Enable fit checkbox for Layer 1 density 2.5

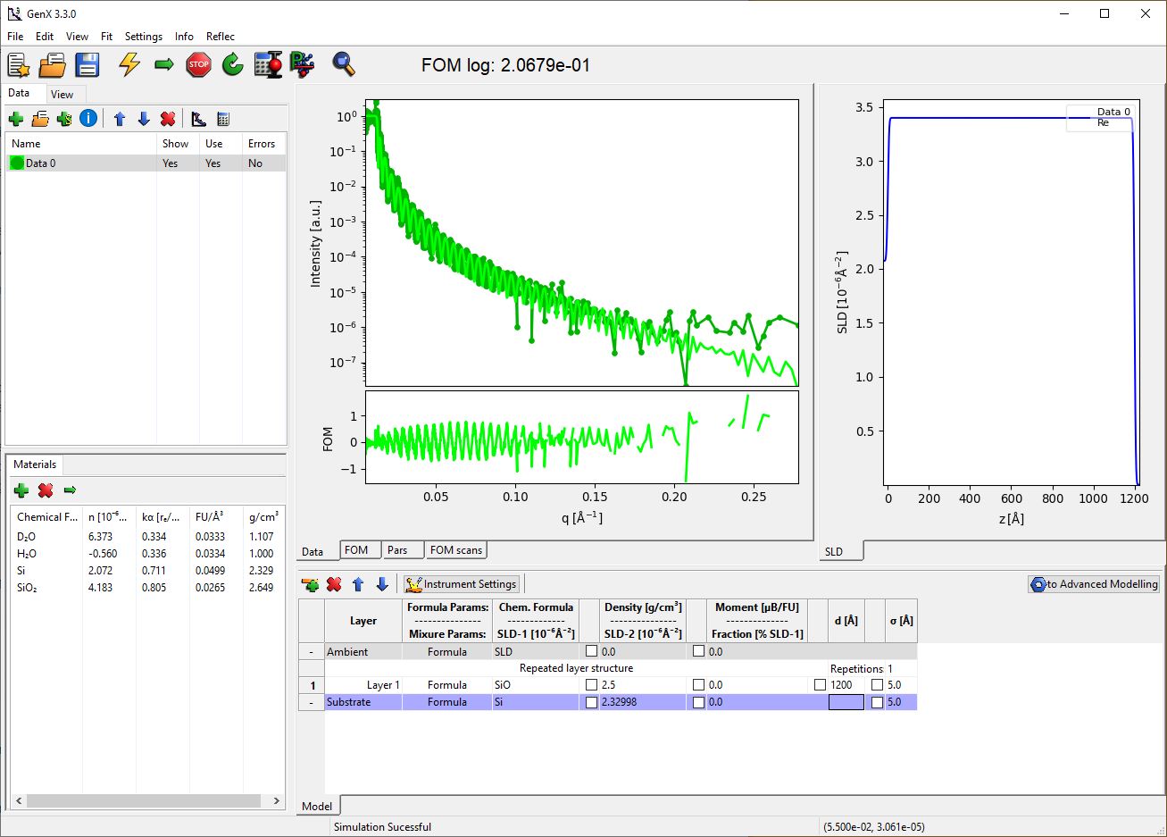tap(591, 685)
